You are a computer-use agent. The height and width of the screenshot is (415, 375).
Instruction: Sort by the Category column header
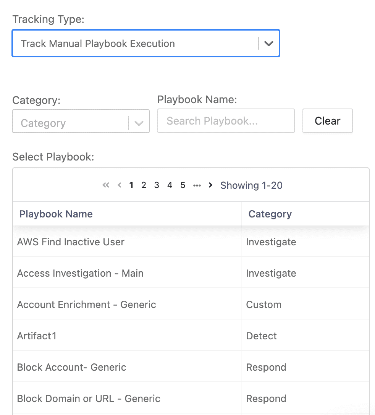[x=270, y=214]
